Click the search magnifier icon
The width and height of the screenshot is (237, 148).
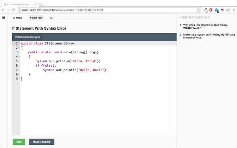pyautogui.click(x=51, y=18)
